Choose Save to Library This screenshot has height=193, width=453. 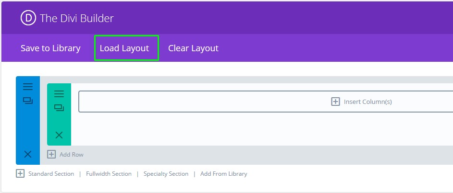coord(50,48)
